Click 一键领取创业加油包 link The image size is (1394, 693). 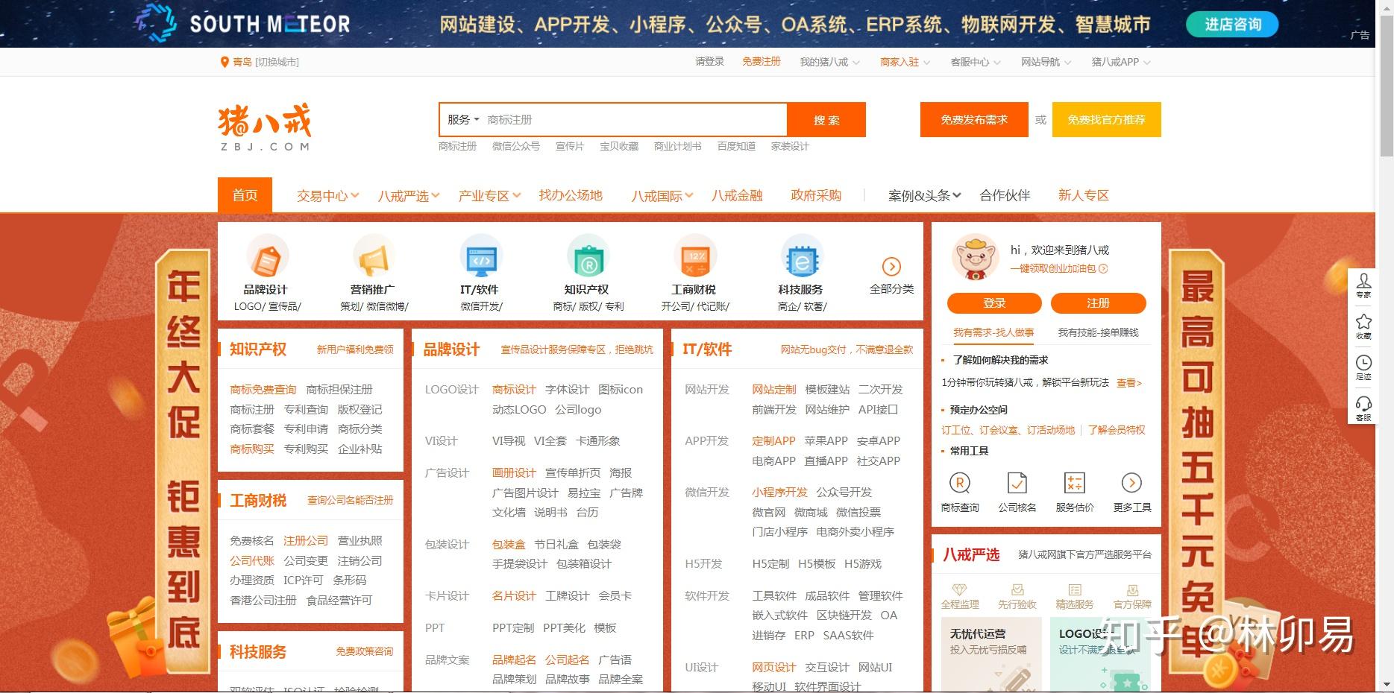click(1058, 268)
